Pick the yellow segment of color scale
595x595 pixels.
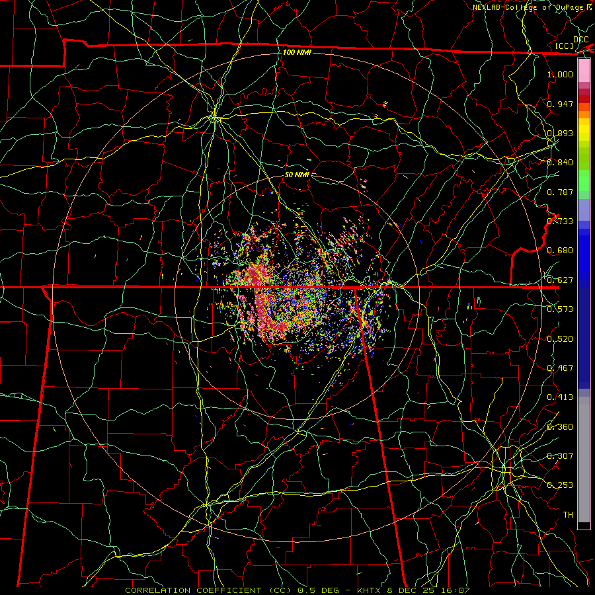584,130
